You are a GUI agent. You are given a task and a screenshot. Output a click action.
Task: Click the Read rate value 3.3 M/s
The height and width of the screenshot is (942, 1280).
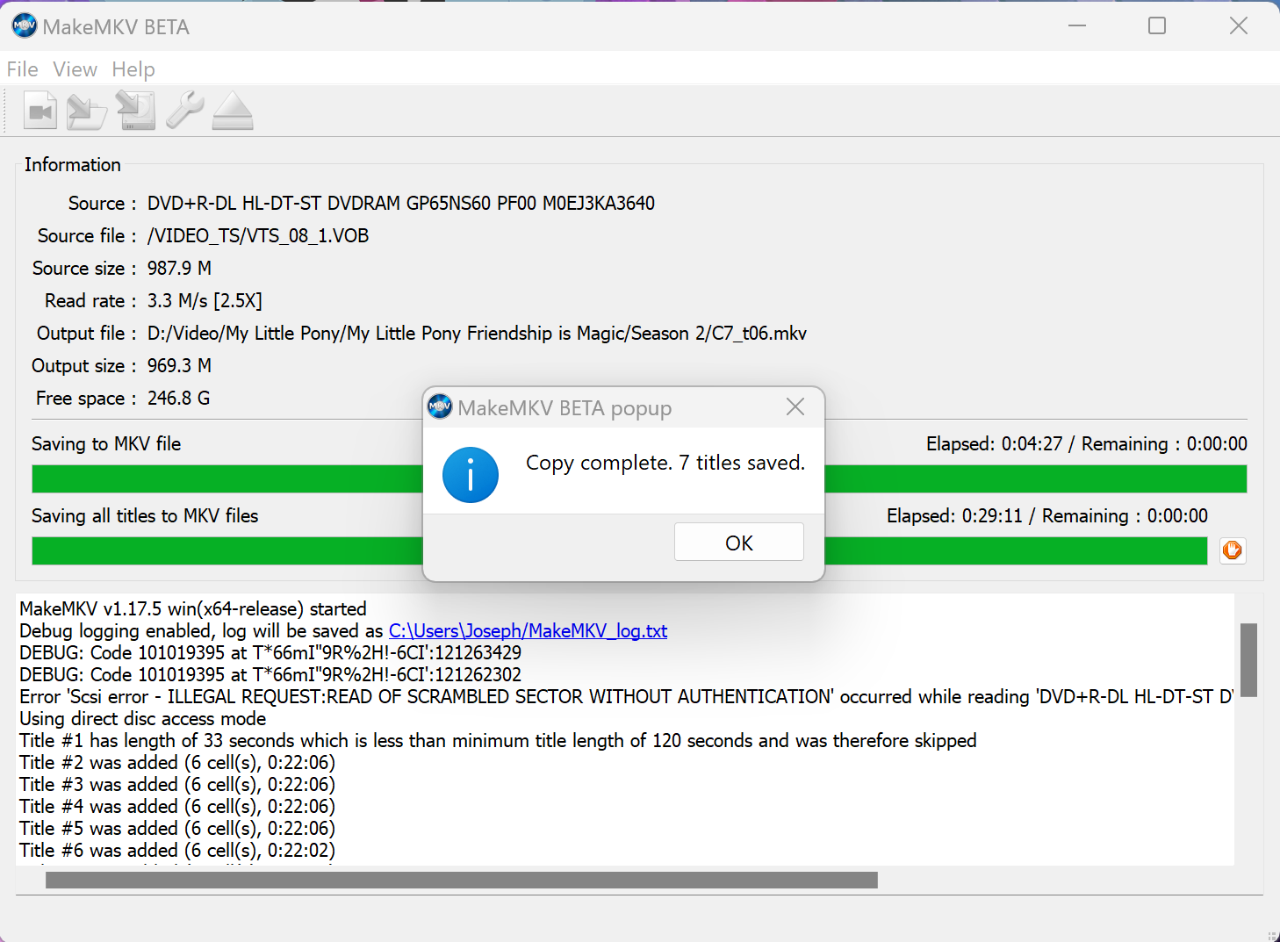click(x=205, y=301)
